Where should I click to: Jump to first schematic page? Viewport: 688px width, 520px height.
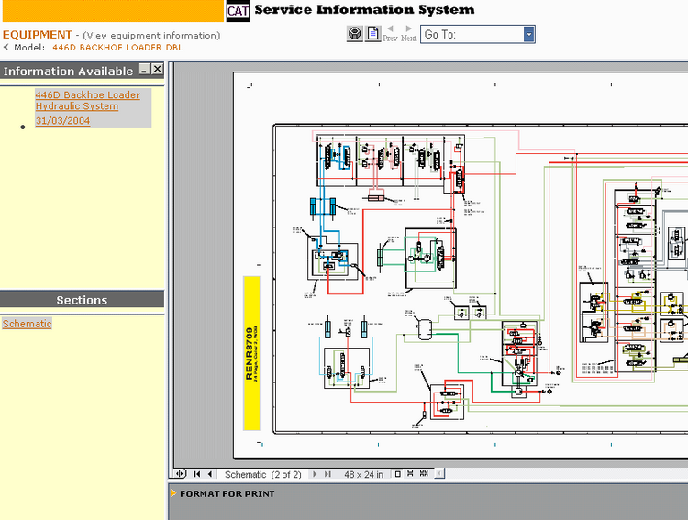coord(197,474)
